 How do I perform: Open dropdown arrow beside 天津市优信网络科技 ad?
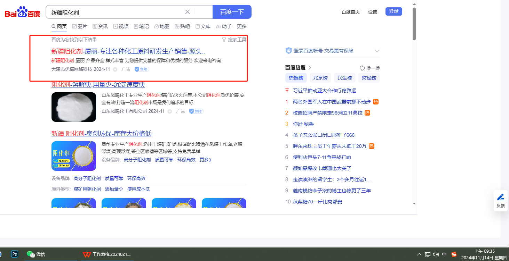point(115,69)
